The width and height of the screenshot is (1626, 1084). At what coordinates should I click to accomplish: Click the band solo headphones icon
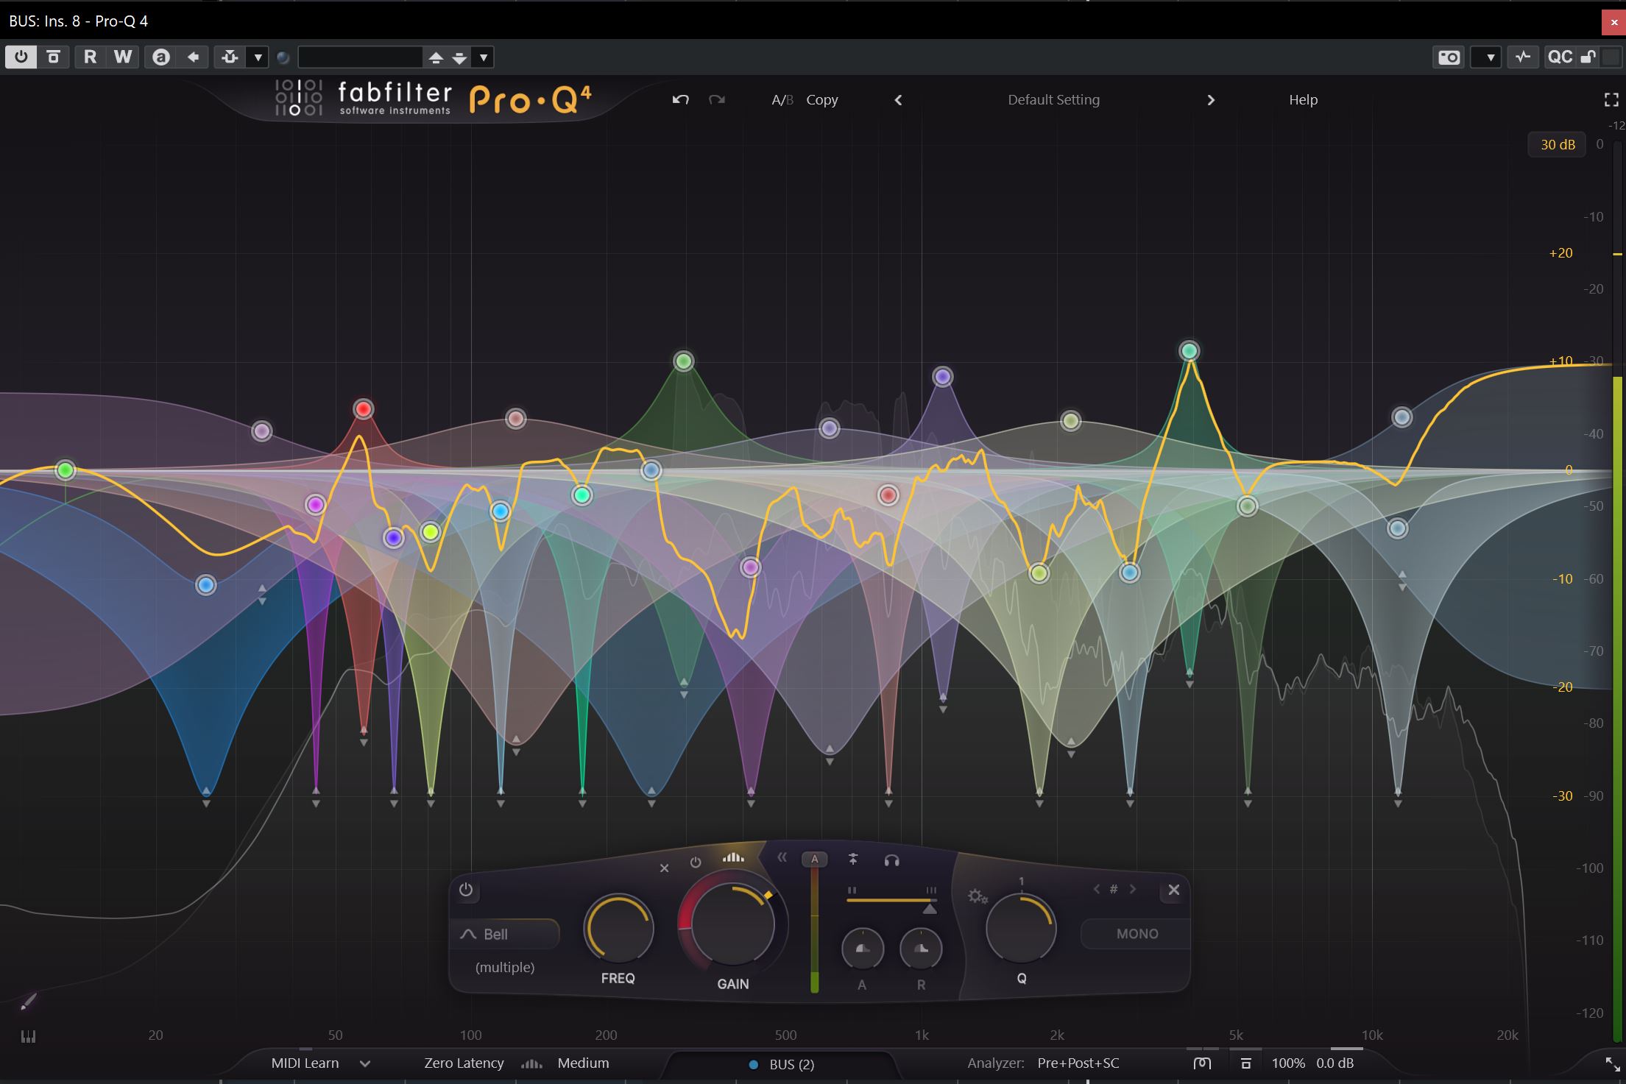click(x=891, y=860)
